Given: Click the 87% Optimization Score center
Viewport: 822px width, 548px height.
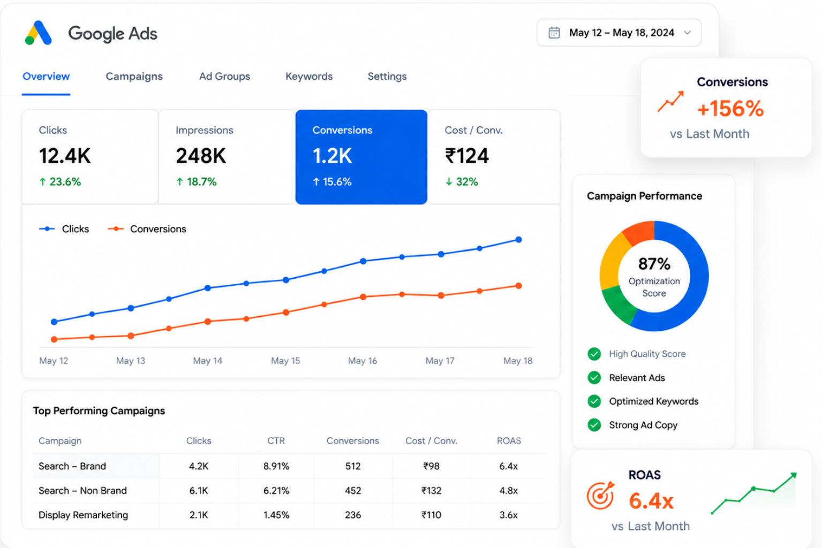Looking at the screenshot, I should point(654,277).
